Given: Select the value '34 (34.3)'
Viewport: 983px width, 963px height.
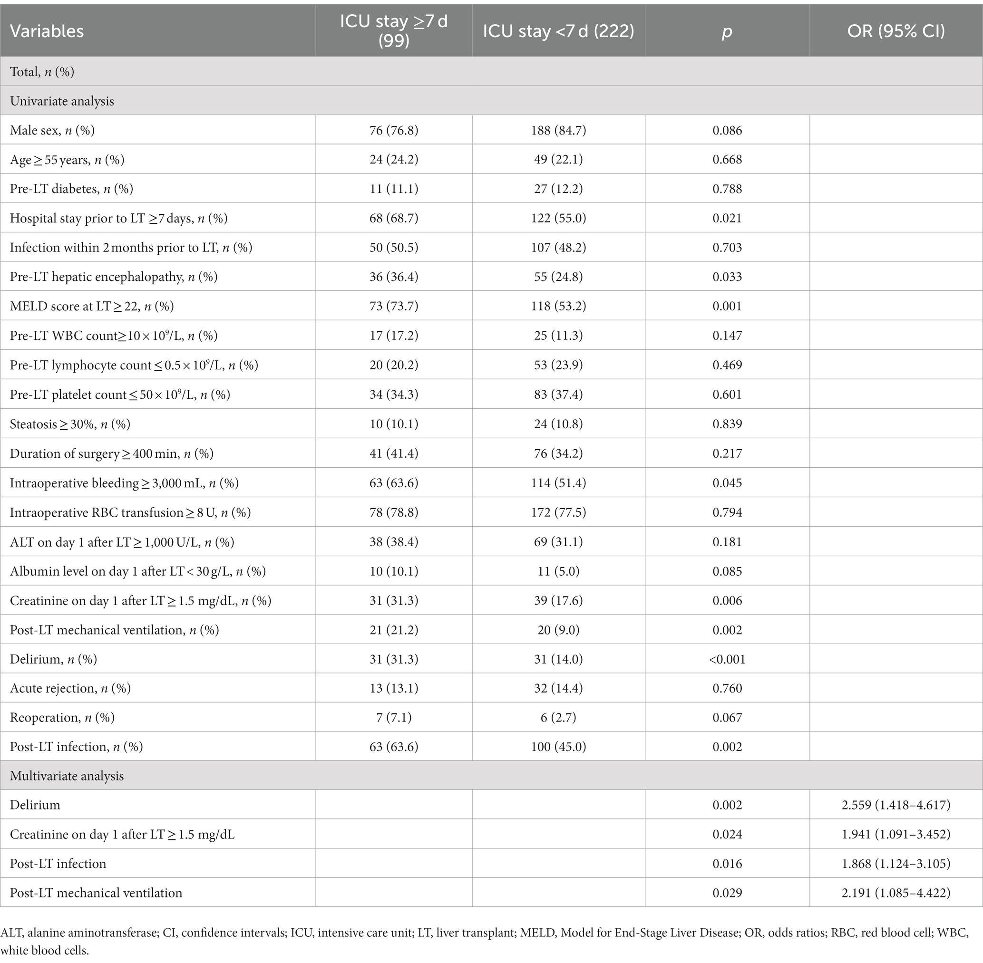Looking at the screenshot, I should (394, 395).
